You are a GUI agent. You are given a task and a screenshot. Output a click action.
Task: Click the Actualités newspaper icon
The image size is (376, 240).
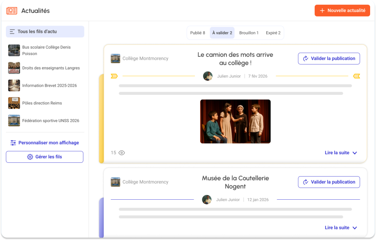tap(12, 11)
